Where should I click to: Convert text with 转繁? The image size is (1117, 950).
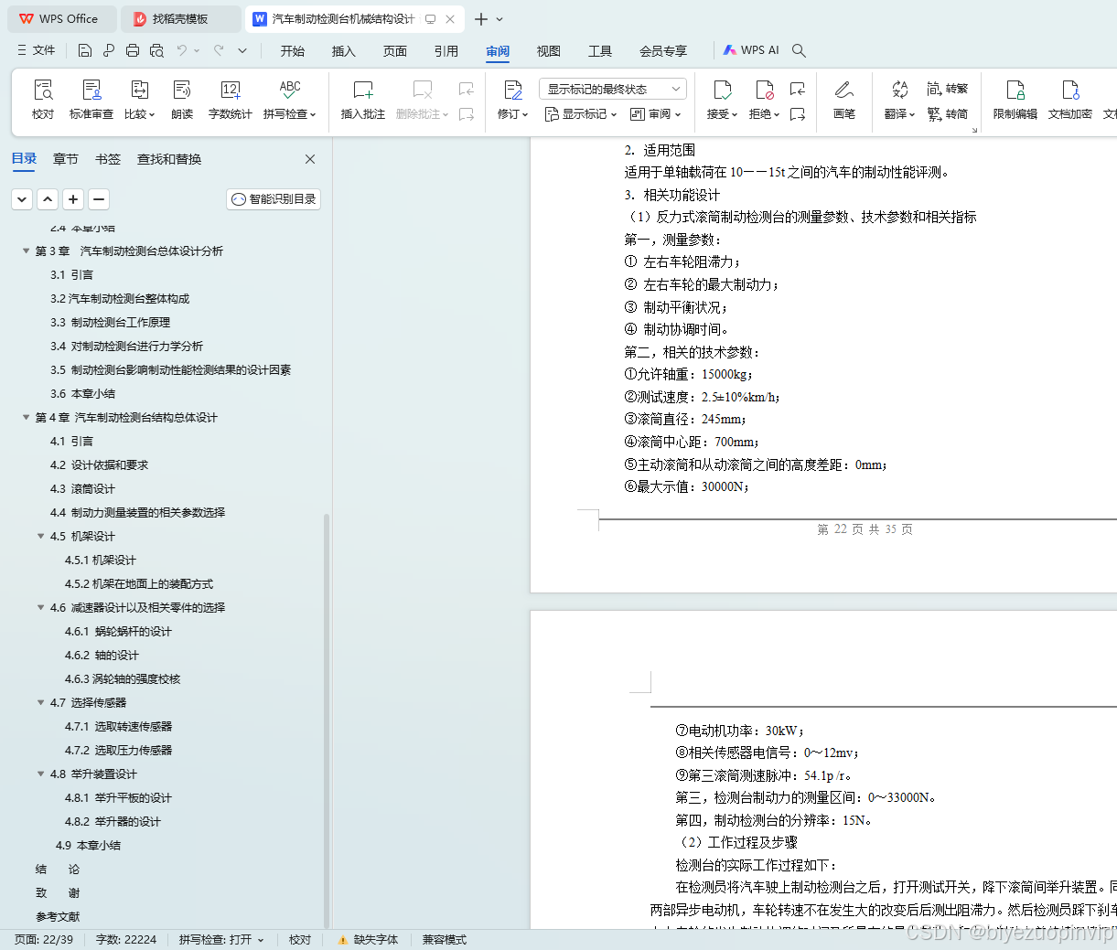point(948,89)
